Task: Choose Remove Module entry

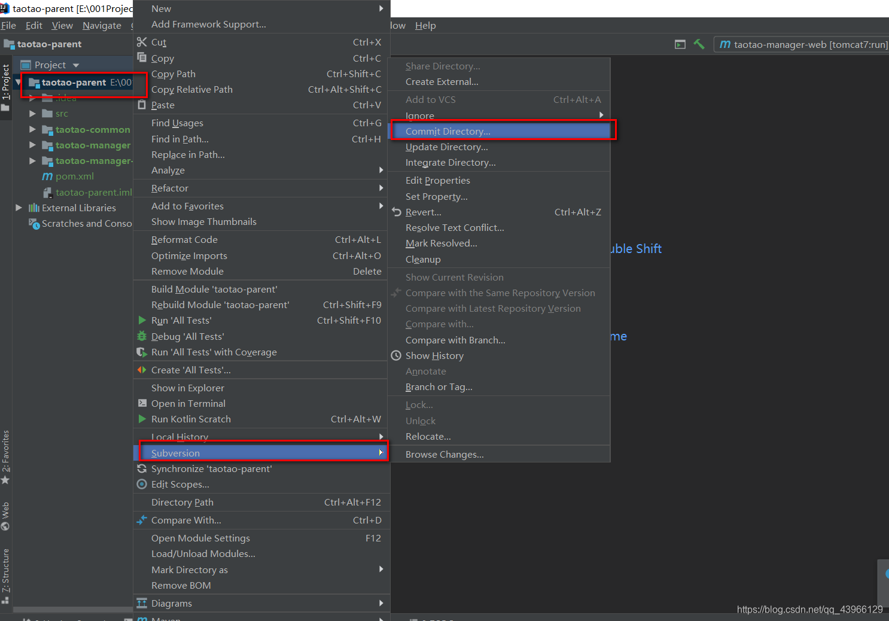Action: point(261,271)
